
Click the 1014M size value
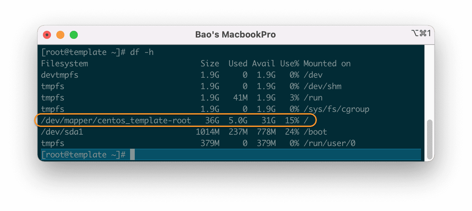pyautogui.click(x=208, y=132)
